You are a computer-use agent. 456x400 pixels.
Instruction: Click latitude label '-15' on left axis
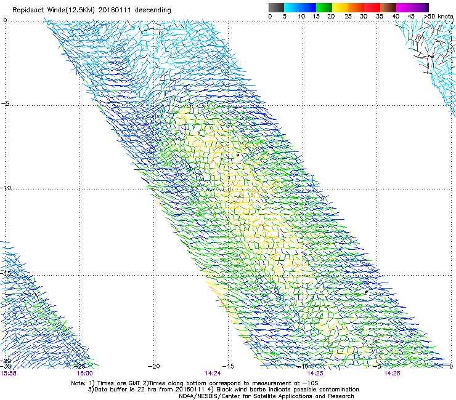click(6, 273)
